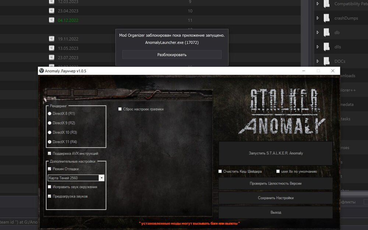The image size is (368, 230).
Task: Select the crashDumps folder icon
Action: (x=326, y=18)
